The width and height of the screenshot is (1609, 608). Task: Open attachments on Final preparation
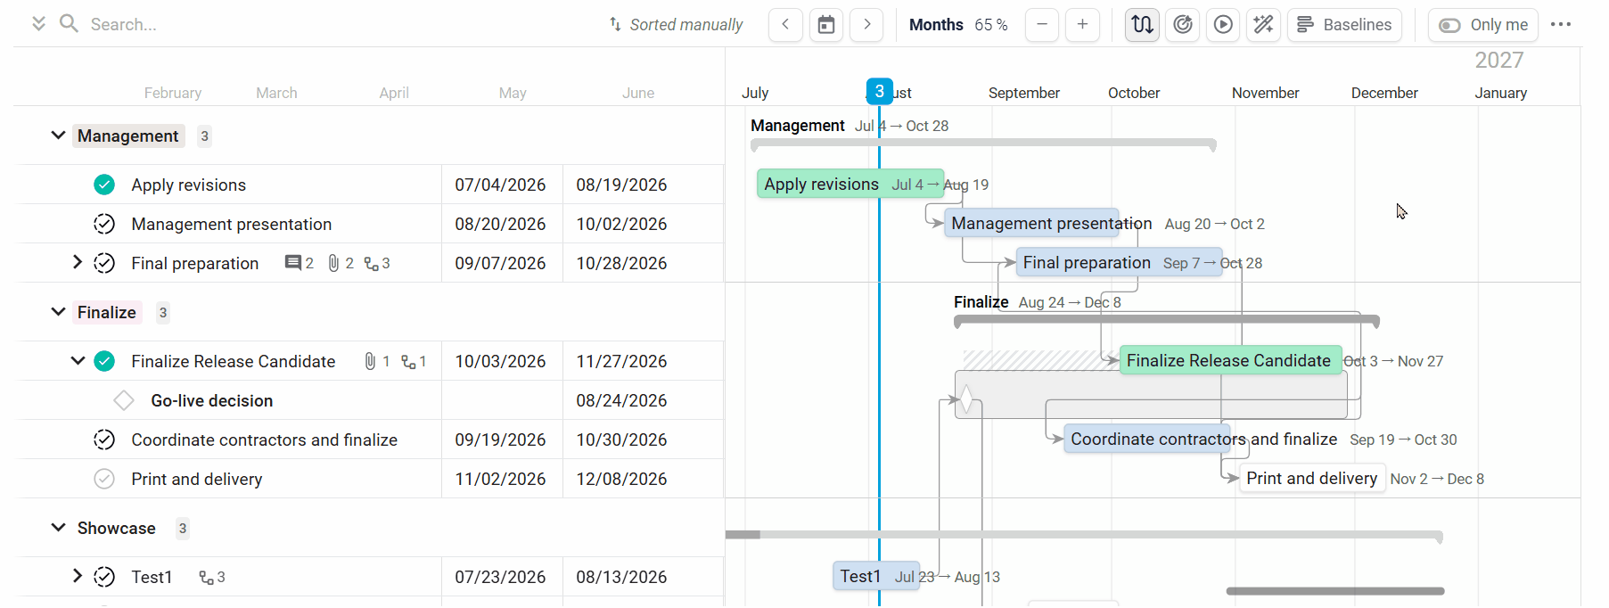[341, 263]
